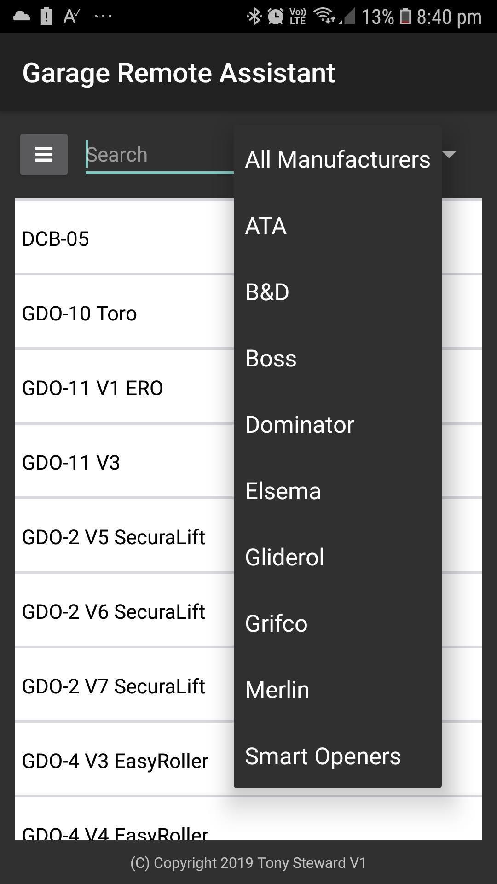Screen dimensions: 497x884
Task: Select Elsema from the list
Action: tap(337, 491)
